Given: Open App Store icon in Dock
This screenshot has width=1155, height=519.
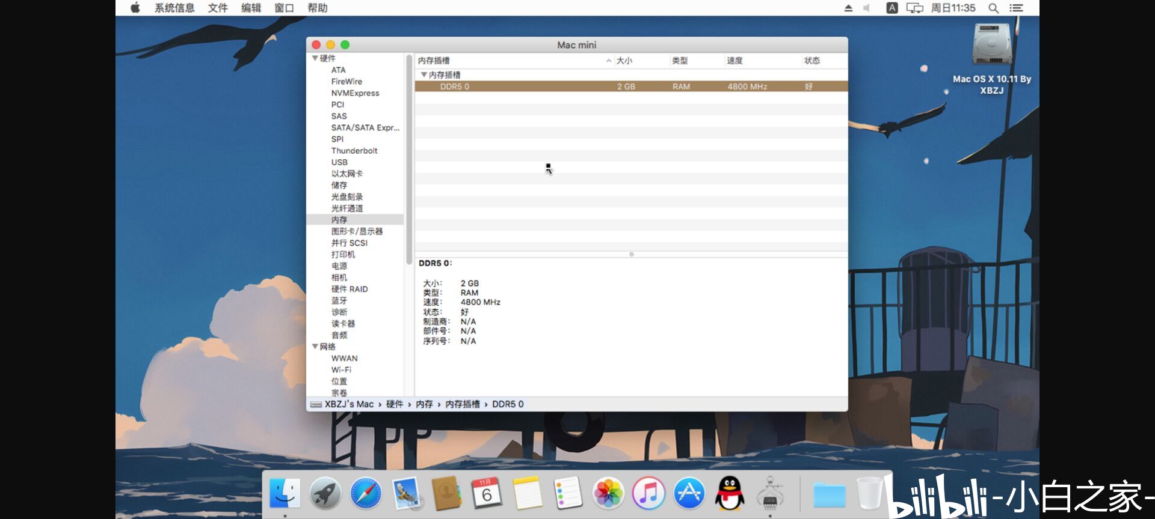Looking at the screenshot, I should (x=689, y=494).
